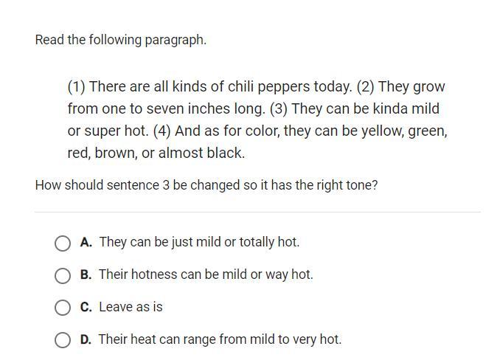Click the '(2)' sentence number marker

pos(366,86)
